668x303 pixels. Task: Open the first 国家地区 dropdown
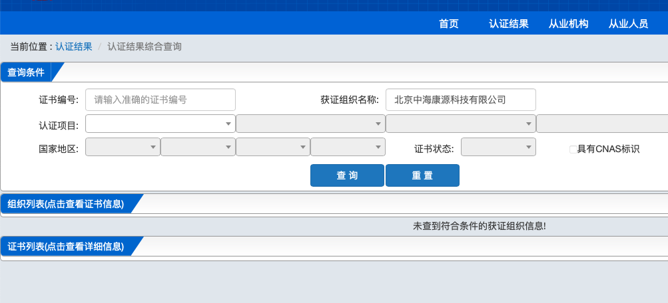coord(123,147)
